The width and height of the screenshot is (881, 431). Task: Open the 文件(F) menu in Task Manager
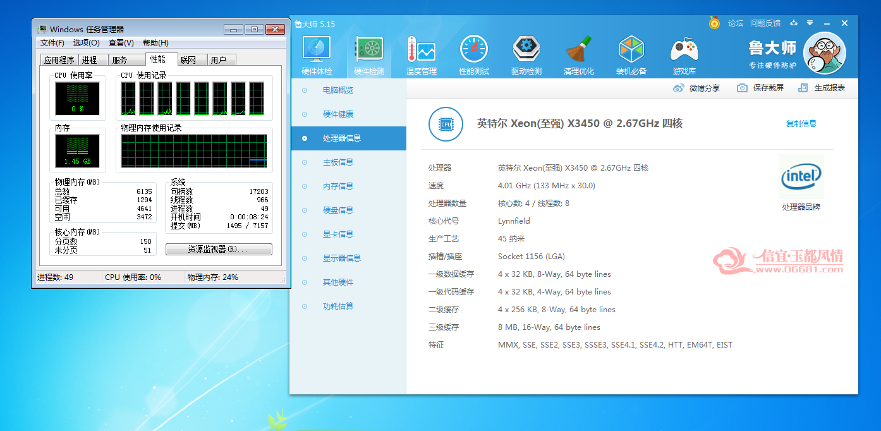[52, 43]
